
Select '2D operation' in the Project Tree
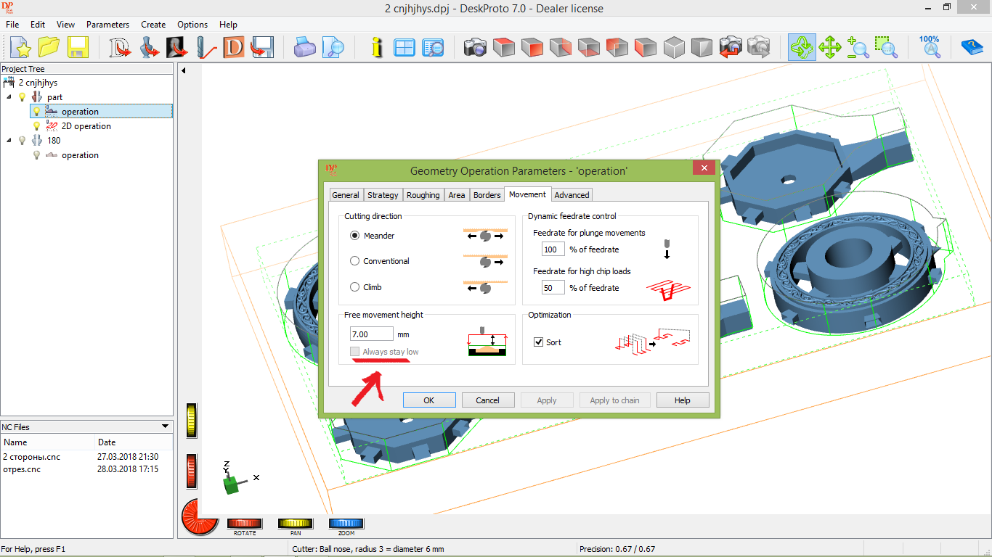(x=86, y=126)
